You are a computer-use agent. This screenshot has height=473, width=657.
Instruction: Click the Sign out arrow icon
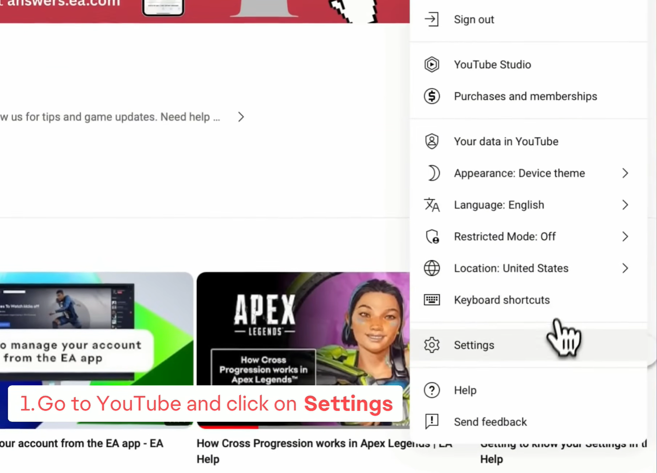pyautogui.click(x=432, y=19)
